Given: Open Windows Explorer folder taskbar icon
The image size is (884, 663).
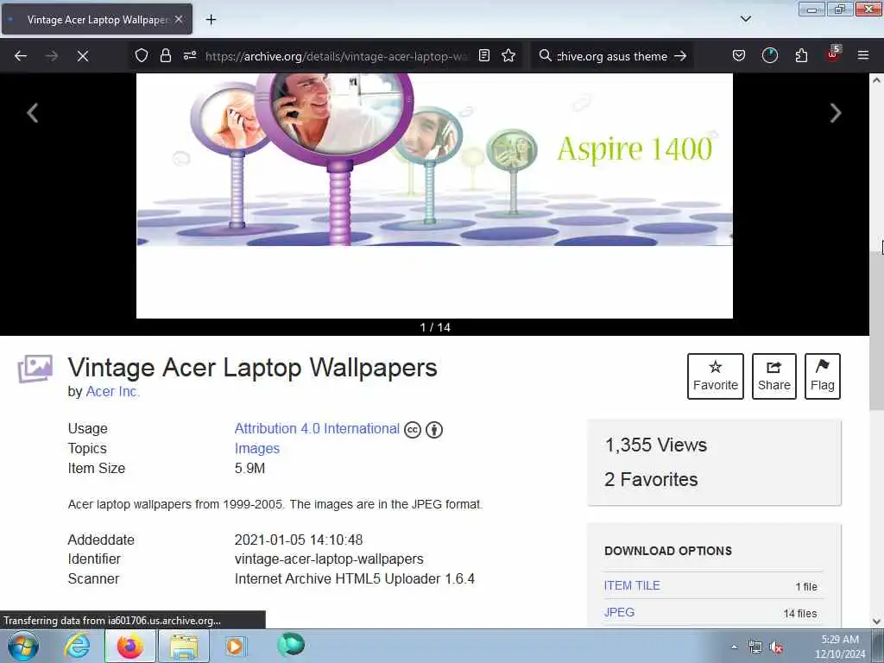Looking at the screenshot, I should [x=184, y=646].
